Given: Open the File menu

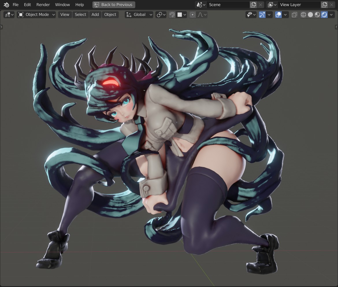Looking at the screenshot, I should point(16,5).
